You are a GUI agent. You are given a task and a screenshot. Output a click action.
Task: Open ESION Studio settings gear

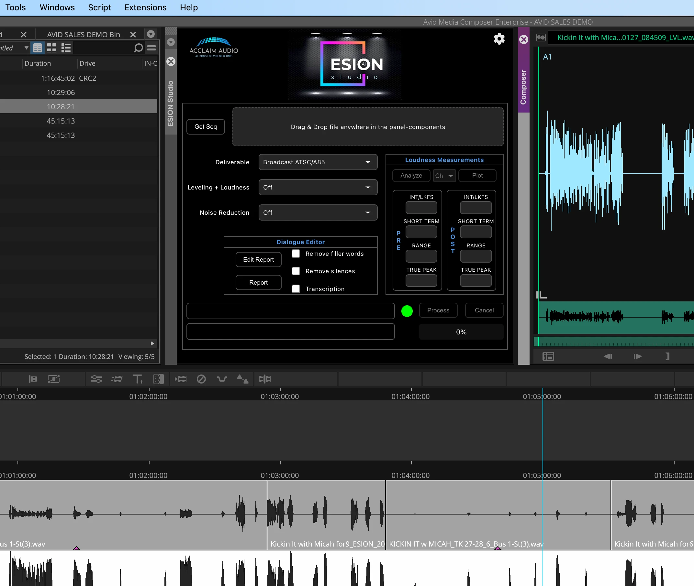(499, 39)
